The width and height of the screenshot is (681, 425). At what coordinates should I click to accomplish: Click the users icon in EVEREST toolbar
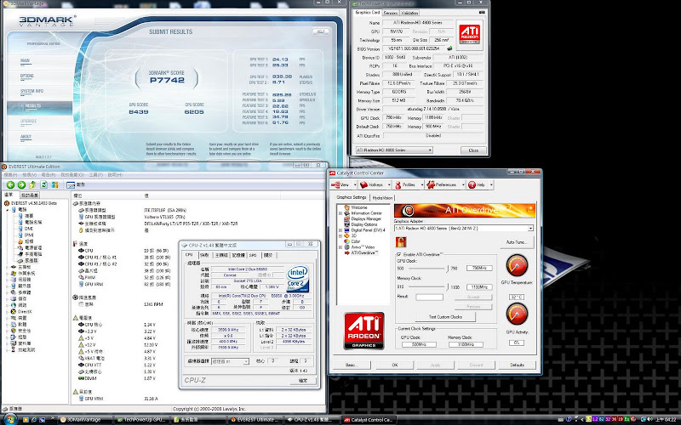(x=54, y=184)
